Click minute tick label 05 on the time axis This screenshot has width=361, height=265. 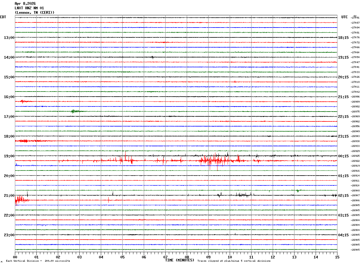122,257
